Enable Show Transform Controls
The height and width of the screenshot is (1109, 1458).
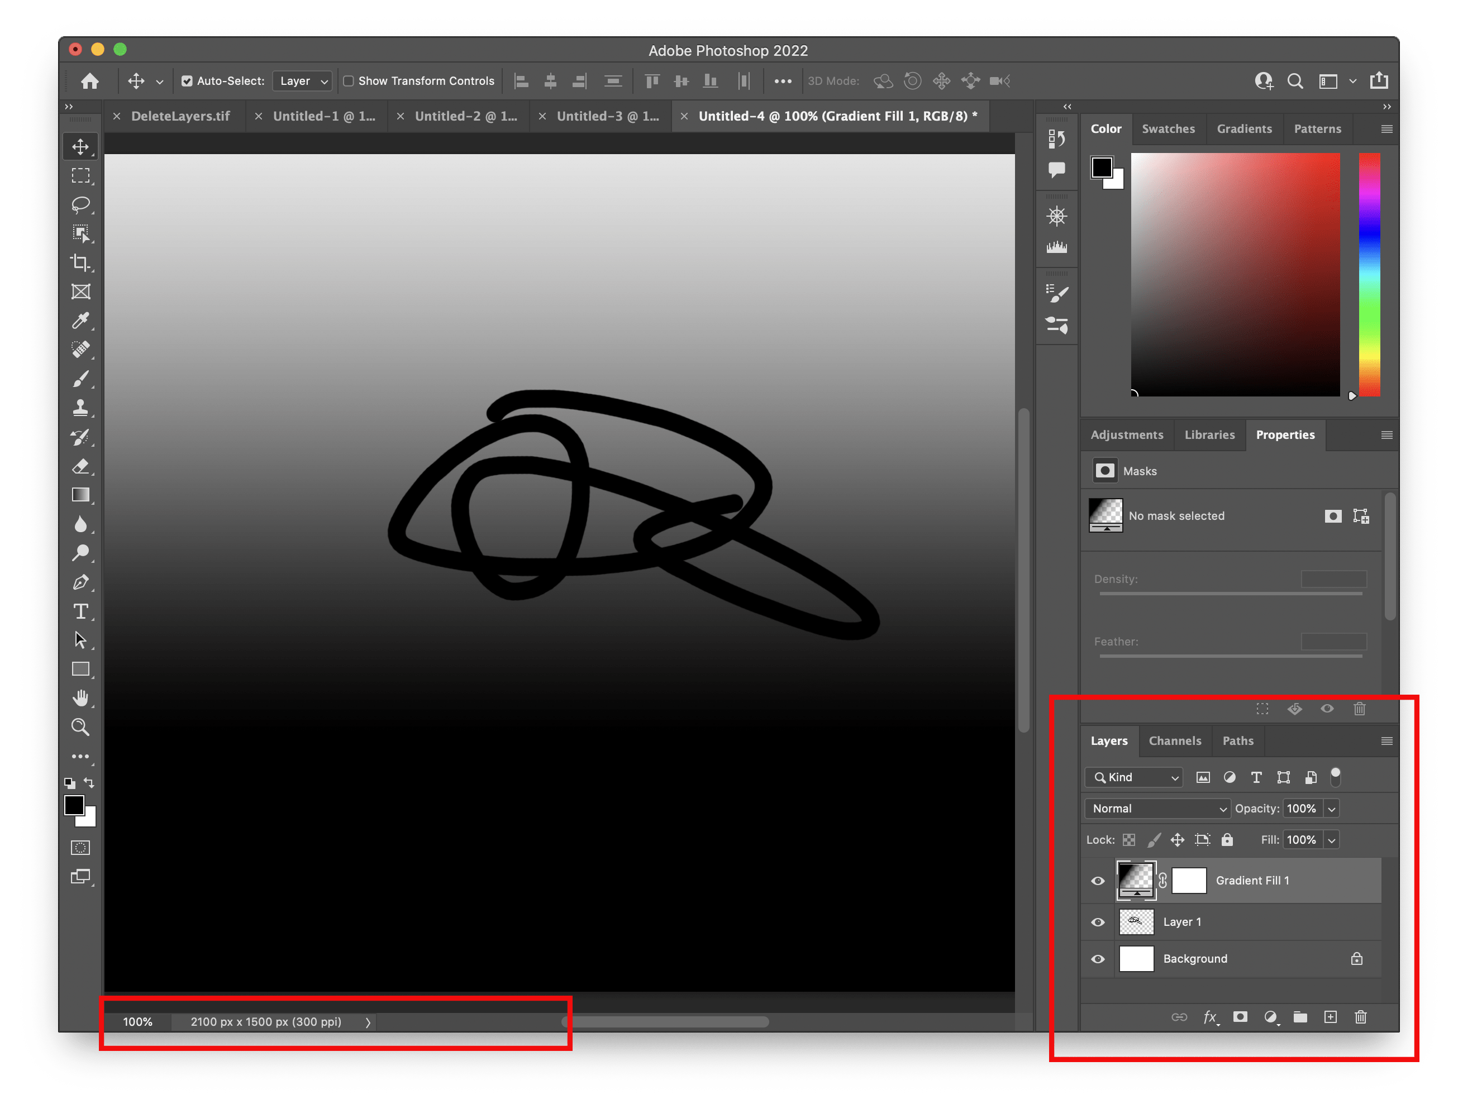(x=349, y=80)
